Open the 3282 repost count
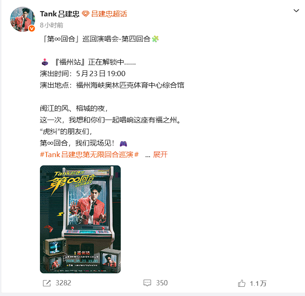This screenshot has height=296, width=305. pyautogui.click(x=64, y=283)
